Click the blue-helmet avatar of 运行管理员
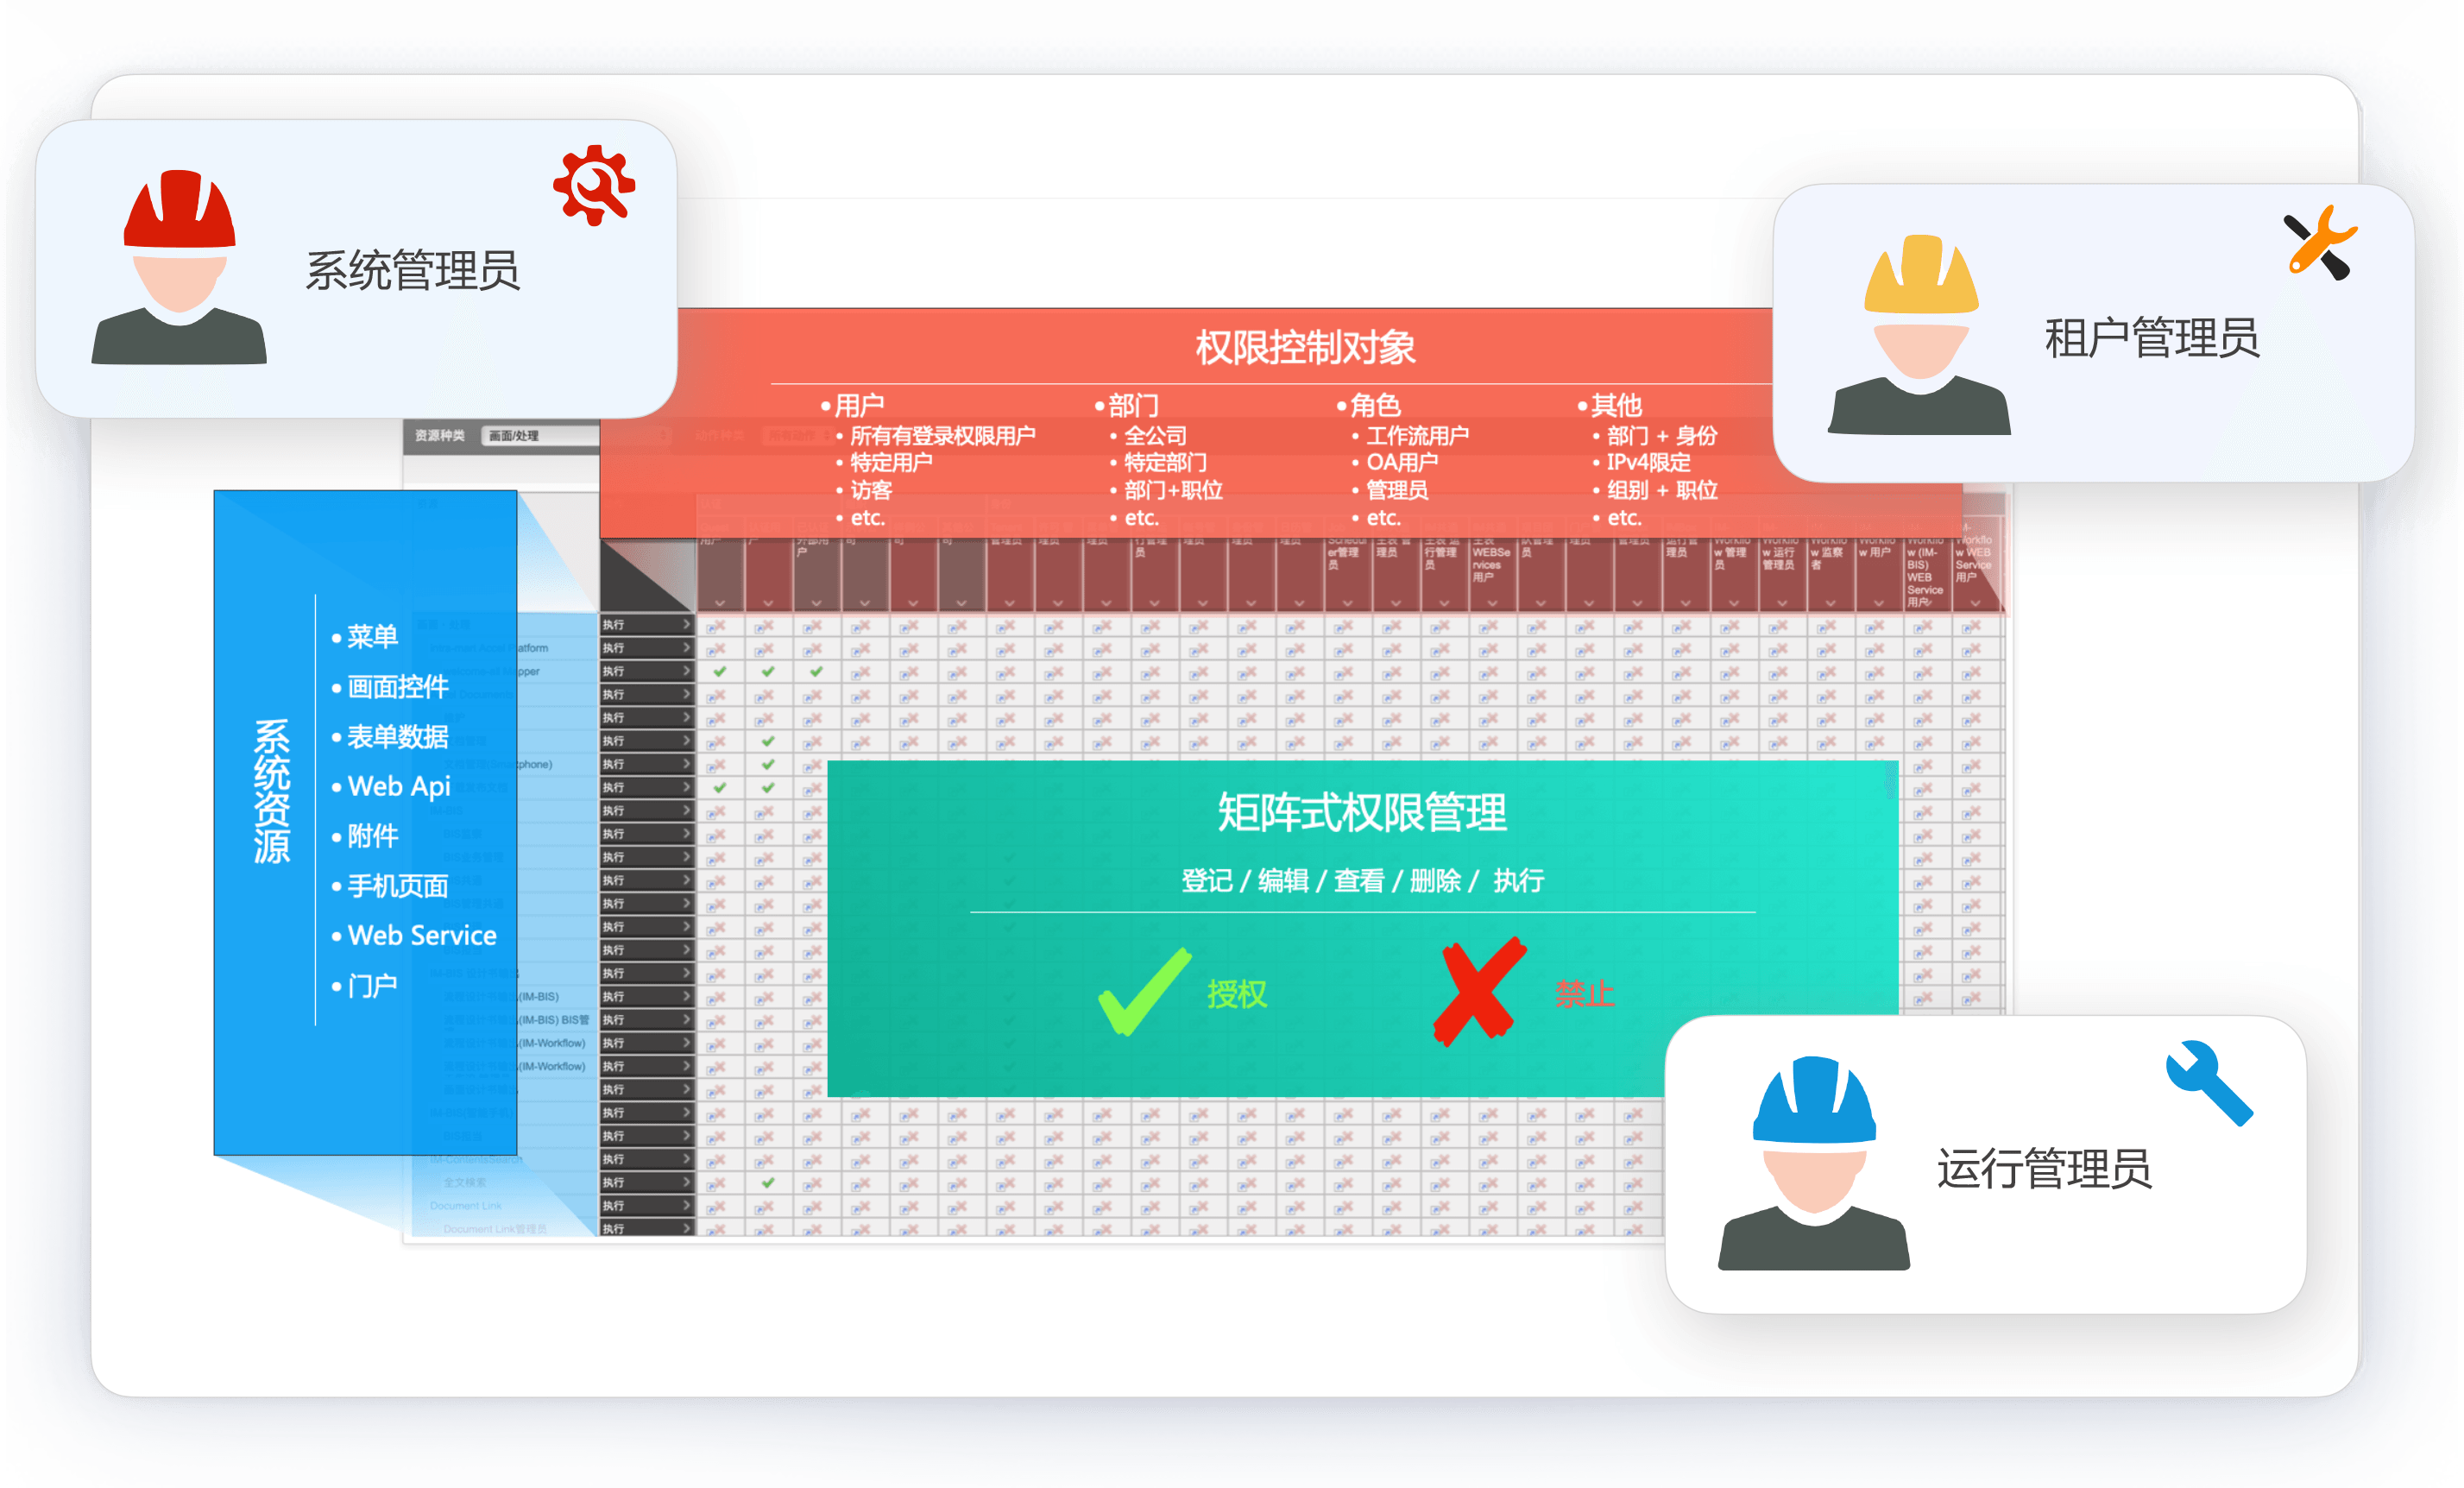The image size is (2464, 1488). [1813, 1163]
